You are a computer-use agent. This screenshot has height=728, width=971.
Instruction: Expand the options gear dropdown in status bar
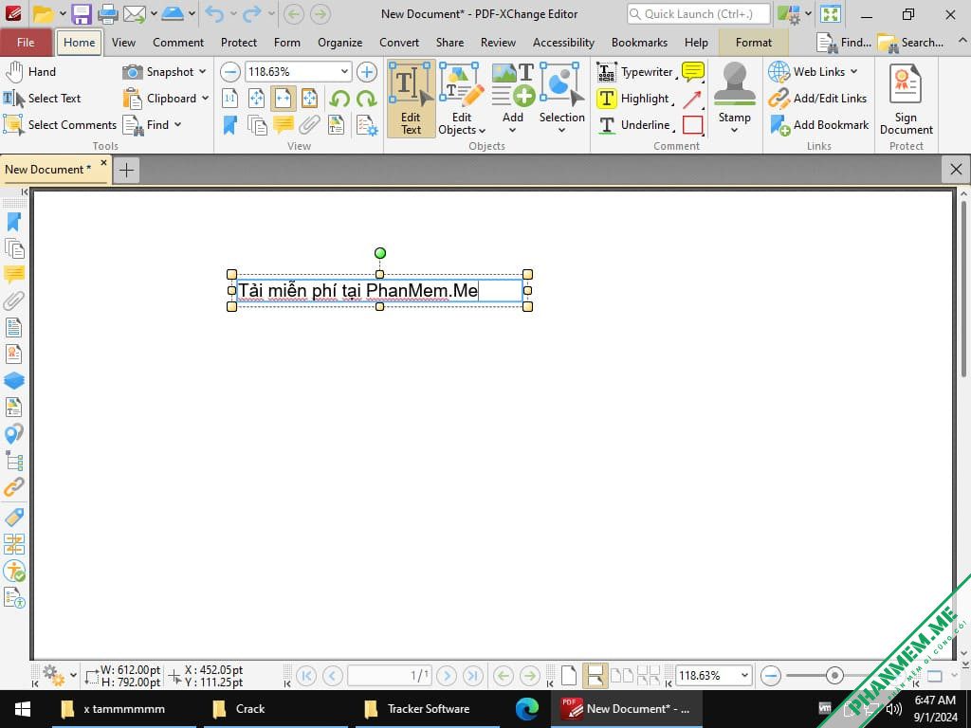[x=73, y=675]
